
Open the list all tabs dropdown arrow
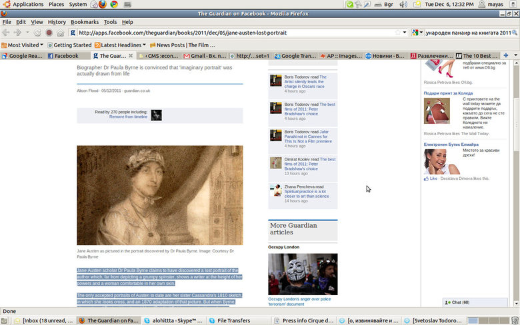pos(516,55)
